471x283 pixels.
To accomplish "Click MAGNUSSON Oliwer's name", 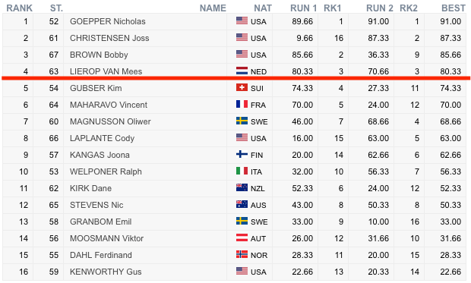I will tap(110, 121).
